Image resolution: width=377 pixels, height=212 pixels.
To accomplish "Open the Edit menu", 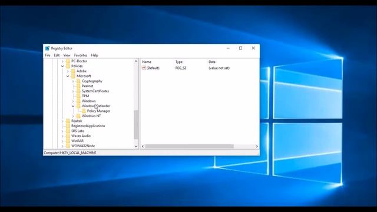I will 57,55.
